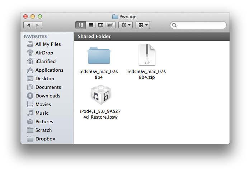Go back to previous folder

coord(28,25)
